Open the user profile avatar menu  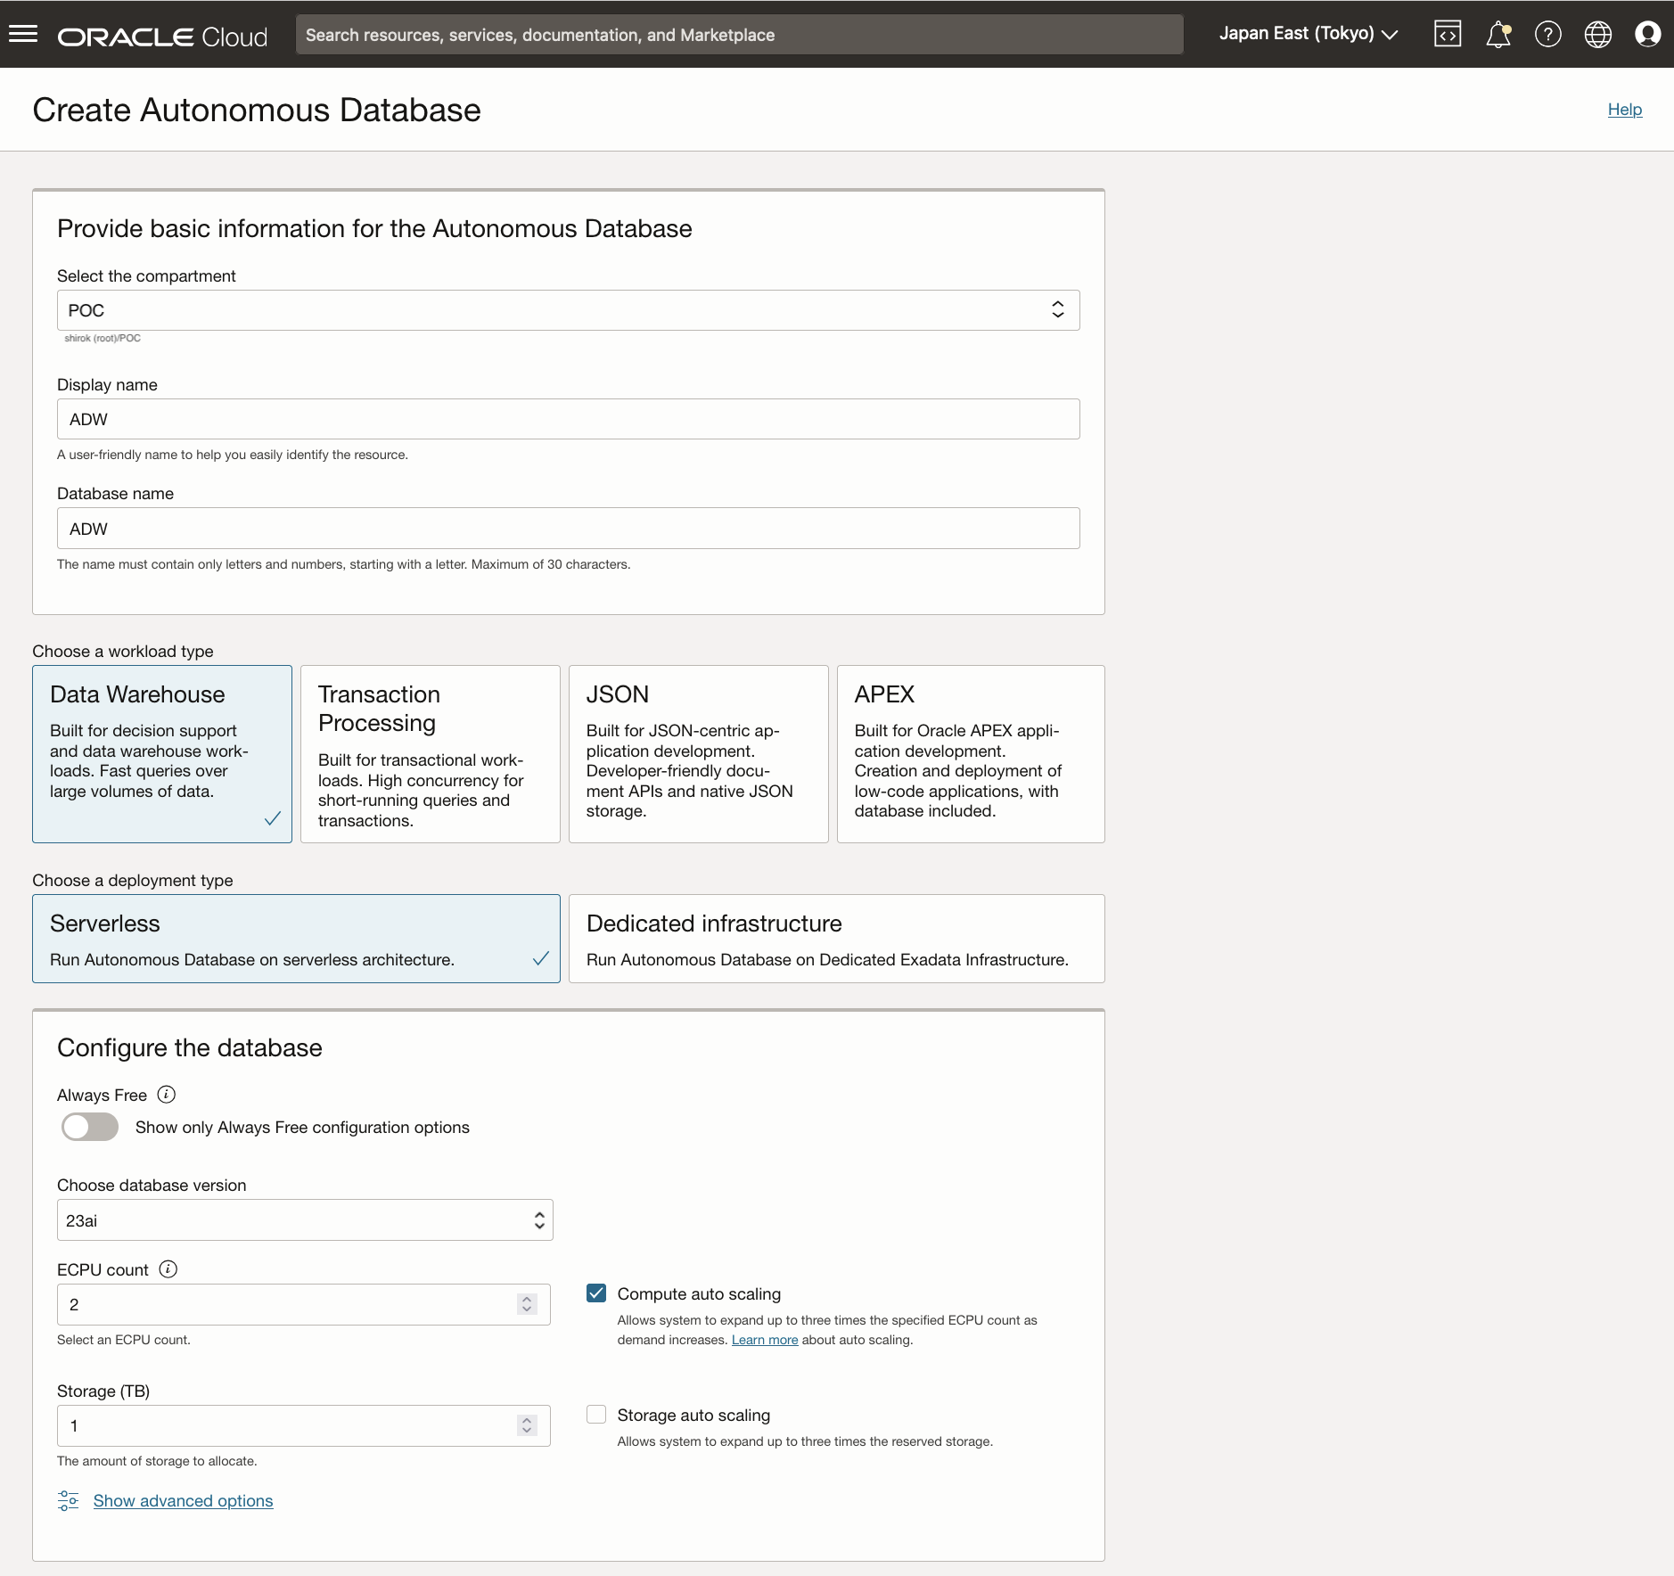pyautogui.click(x=1647, y=35)
